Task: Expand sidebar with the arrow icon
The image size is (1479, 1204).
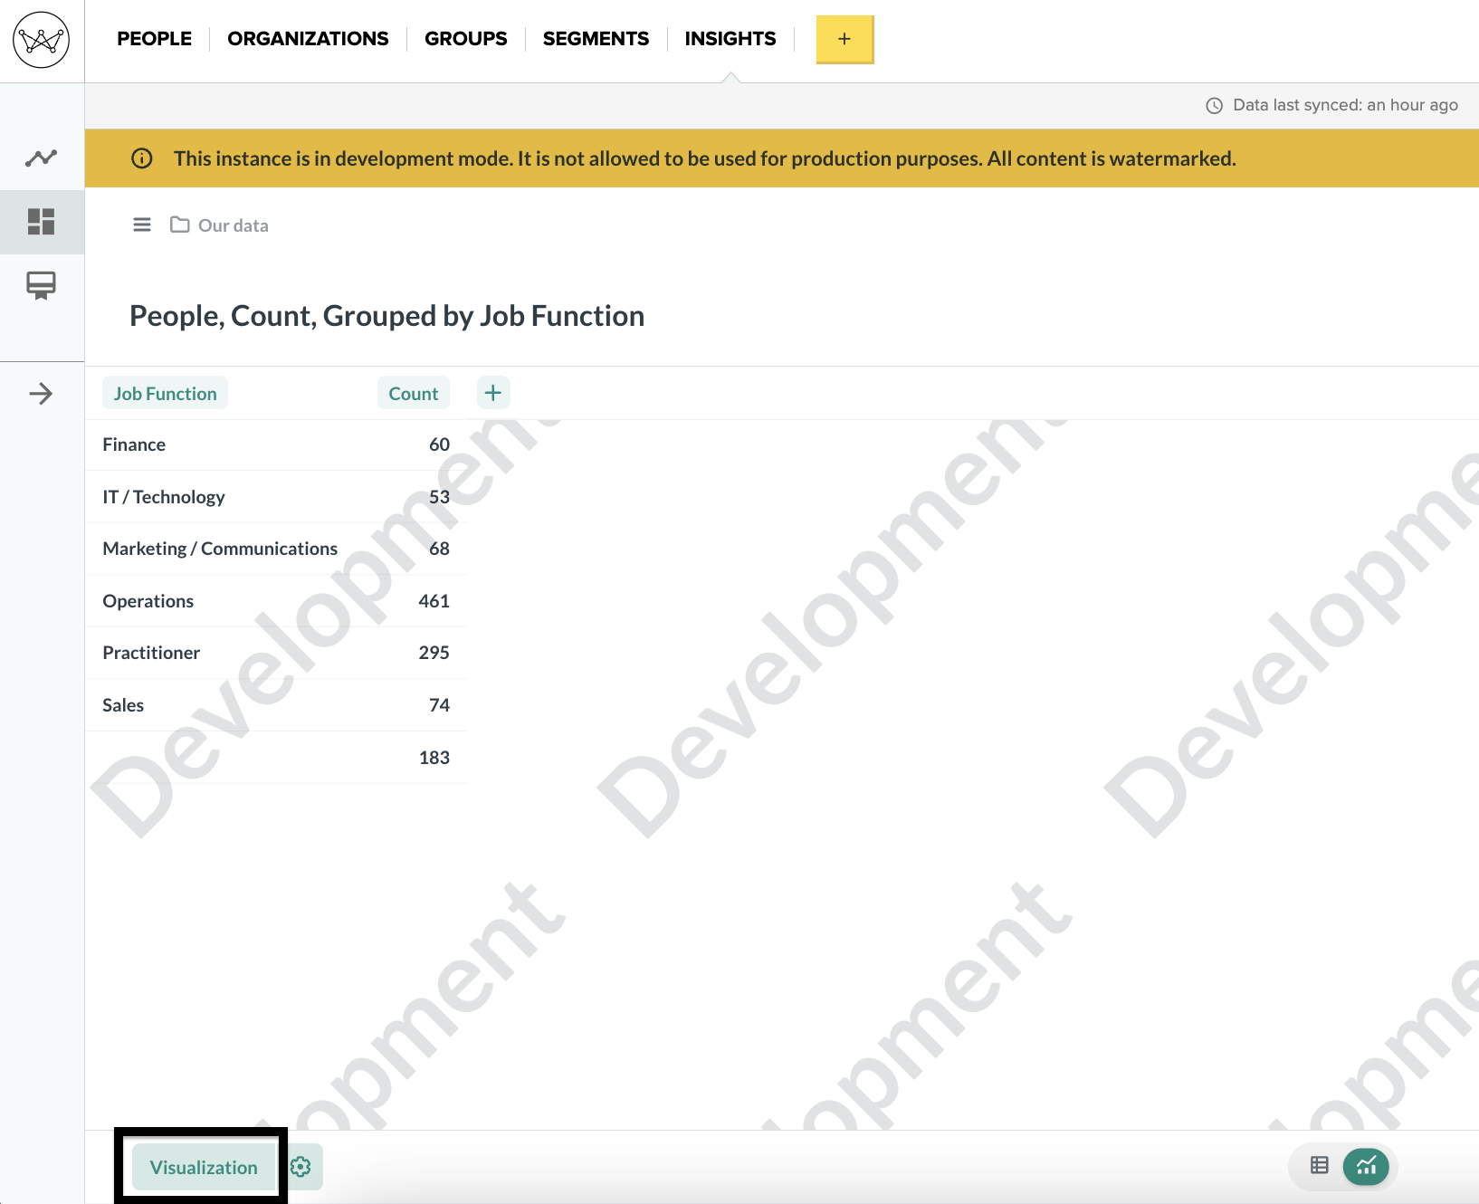Action: (x=41, y=394)
